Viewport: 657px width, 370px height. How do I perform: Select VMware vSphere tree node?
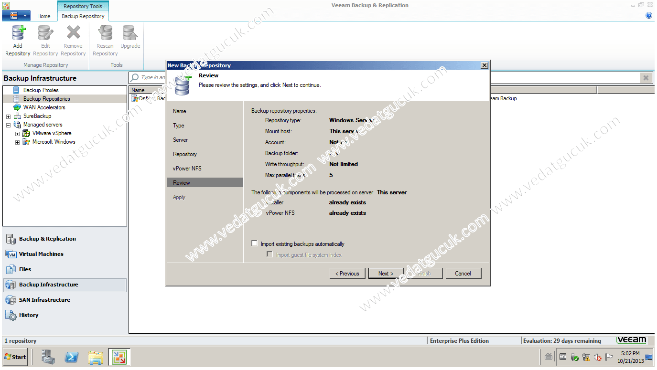(52, 133)
